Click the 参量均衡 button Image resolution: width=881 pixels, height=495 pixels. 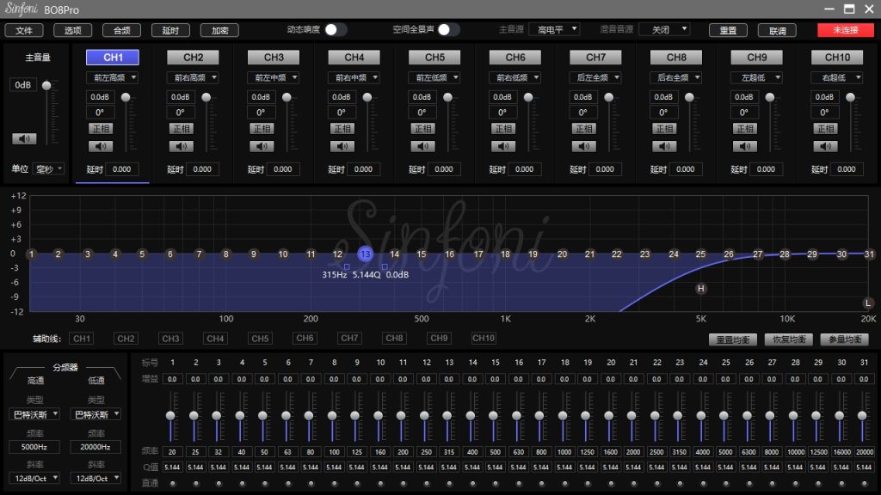click(845, 339)
